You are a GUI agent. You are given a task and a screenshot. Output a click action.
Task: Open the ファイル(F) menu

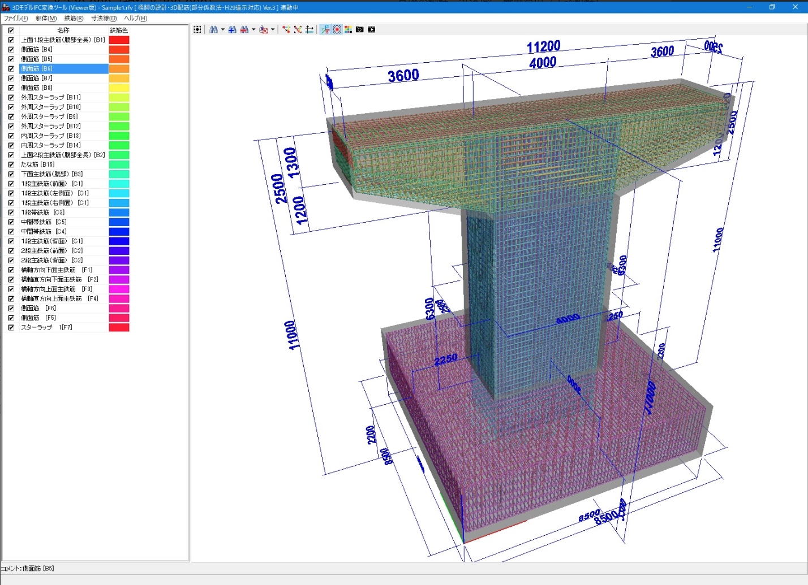click(16, 18)
